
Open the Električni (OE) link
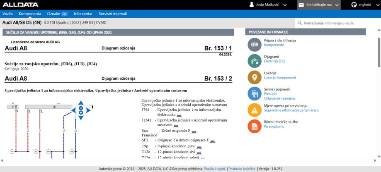[274, 61]
